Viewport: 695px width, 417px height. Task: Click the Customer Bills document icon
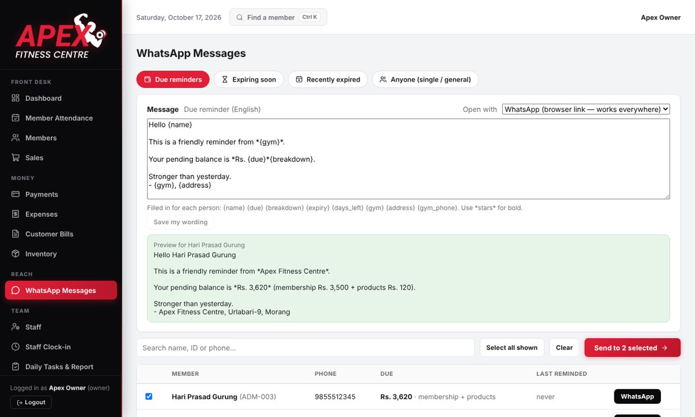click(x=16, y=234)
